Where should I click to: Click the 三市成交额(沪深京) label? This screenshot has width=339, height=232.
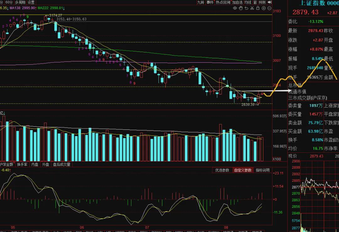pyautogui.click(x=307, y=98)
